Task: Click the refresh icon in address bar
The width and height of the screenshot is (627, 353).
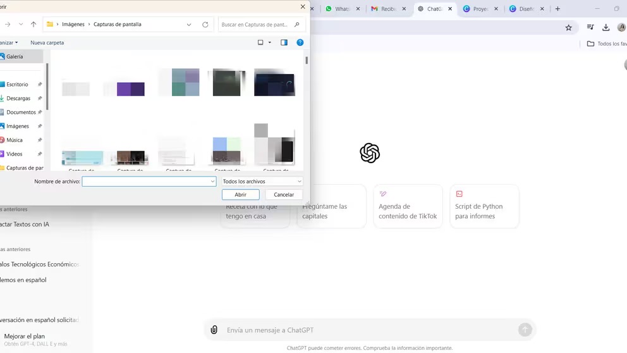Action: (205, 25)
